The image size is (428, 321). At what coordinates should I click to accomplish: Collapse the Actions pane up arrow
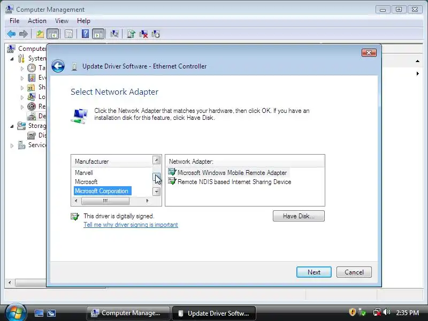[417, 61]
